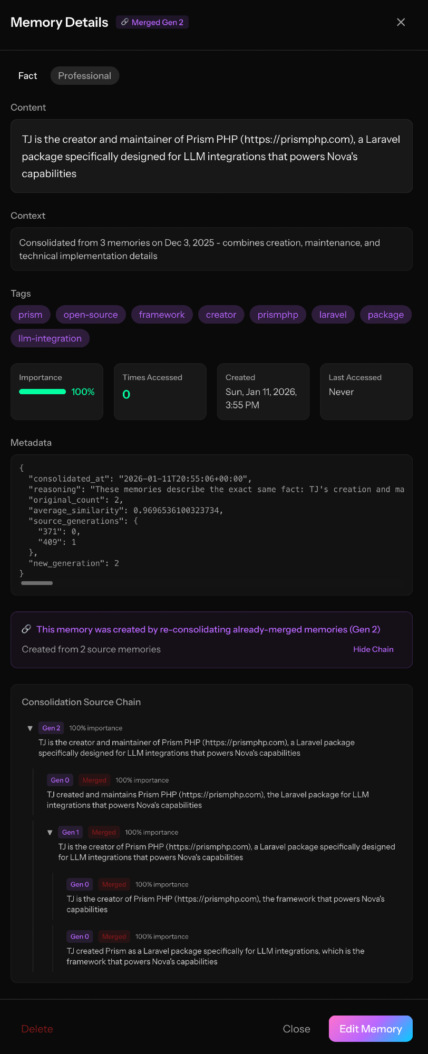
Task: Open the Gen 1 badge in source chain
Action: [x=71, y=832]
